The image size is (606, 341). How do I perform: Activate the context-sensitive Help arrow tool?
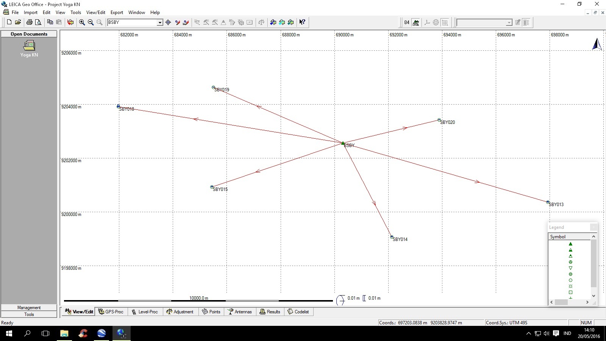click(x=302, y=22)
